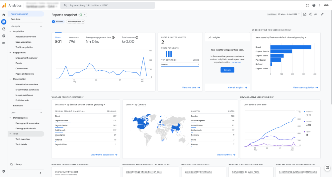
Task: Click the Admin gear icon
Action: pyautogui.click(x=4, y=171)
